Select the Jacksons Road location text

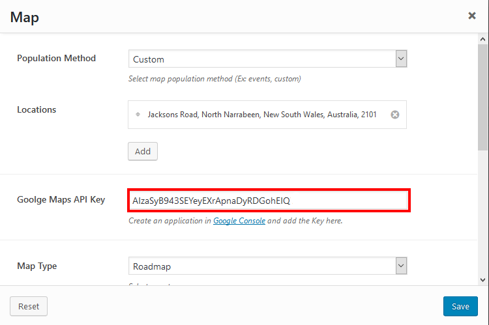pos(262,115)
